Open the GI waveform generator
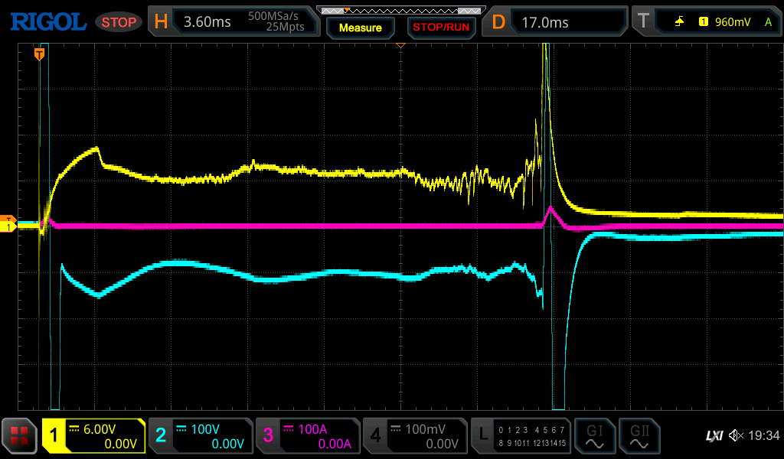The width and height of the screenshot is (784, 459). pos(594,436)
